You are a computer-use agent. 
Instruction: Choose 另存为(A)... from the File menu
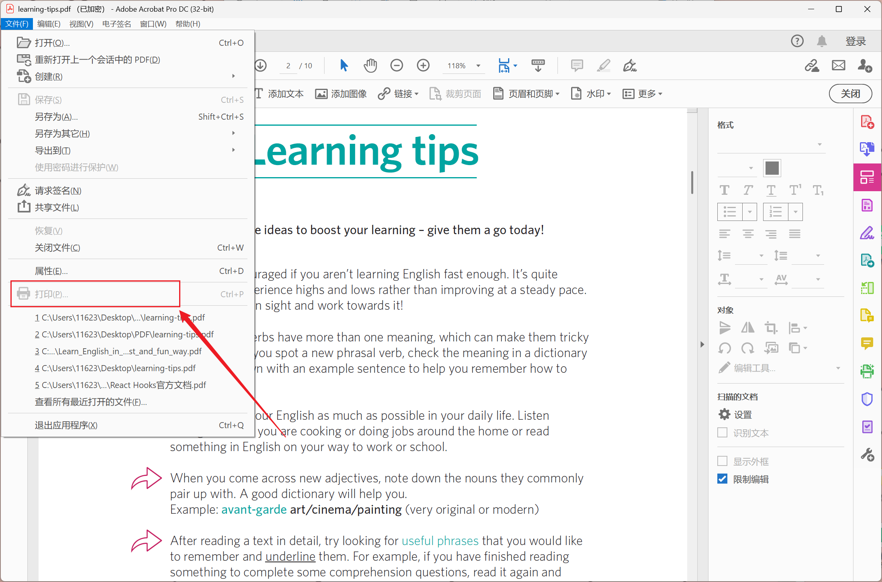coord(56,116)
